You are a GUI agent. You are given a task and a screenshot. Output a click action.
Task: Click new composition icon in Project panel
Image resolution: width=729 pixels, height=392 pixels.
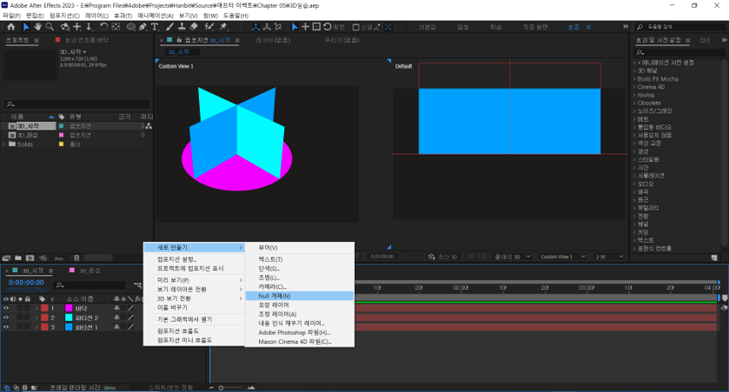pos(30,257)
